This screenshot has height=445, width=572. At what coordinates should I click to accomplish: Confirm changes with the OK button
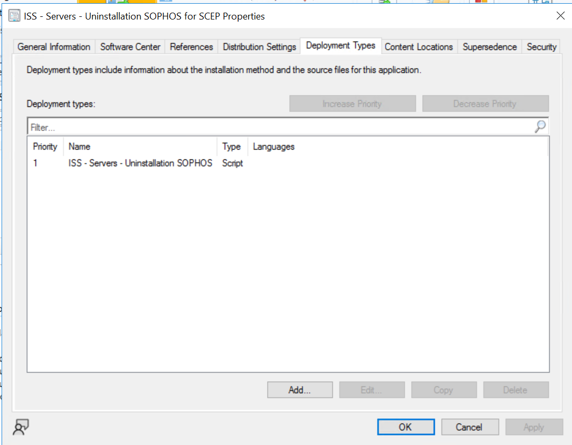point(406,427)
